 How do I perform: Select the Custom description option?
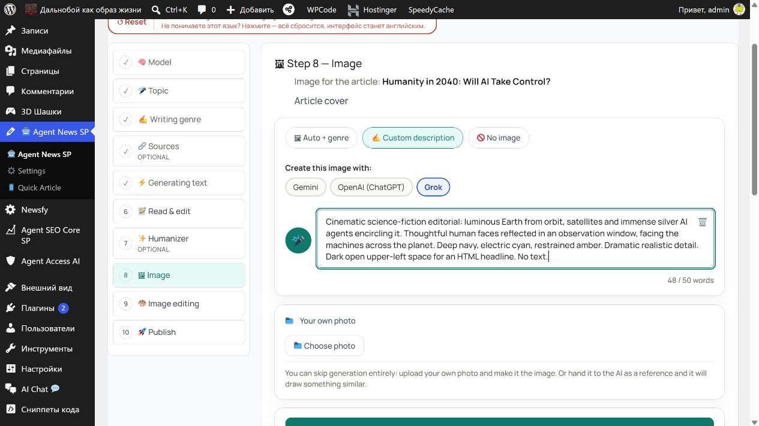tap(413, 138)
